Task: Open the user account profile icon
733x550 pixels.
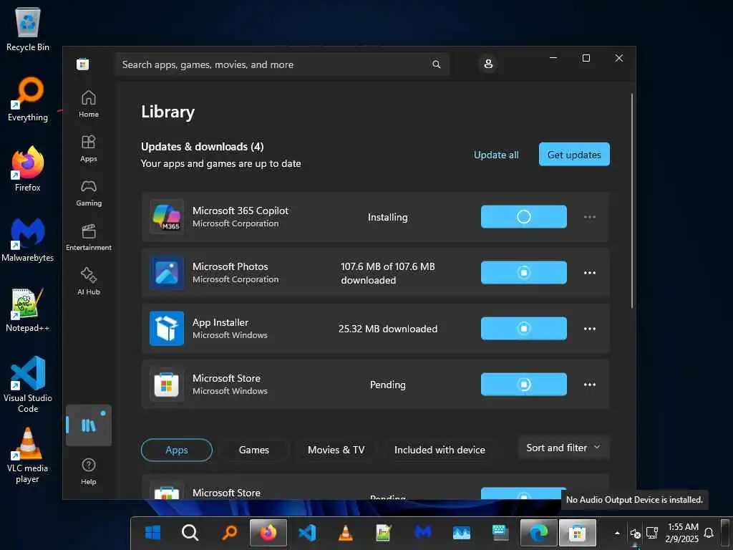Action: click(488, 64)
